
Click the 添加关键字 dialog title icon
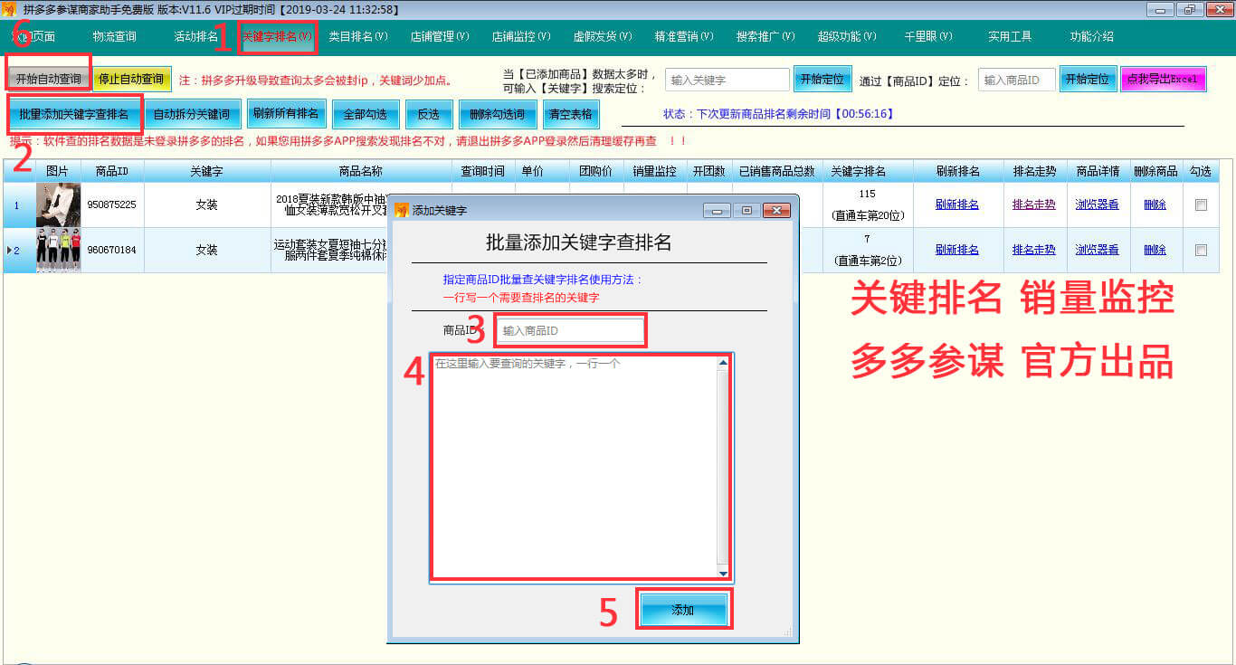(402, 210)
